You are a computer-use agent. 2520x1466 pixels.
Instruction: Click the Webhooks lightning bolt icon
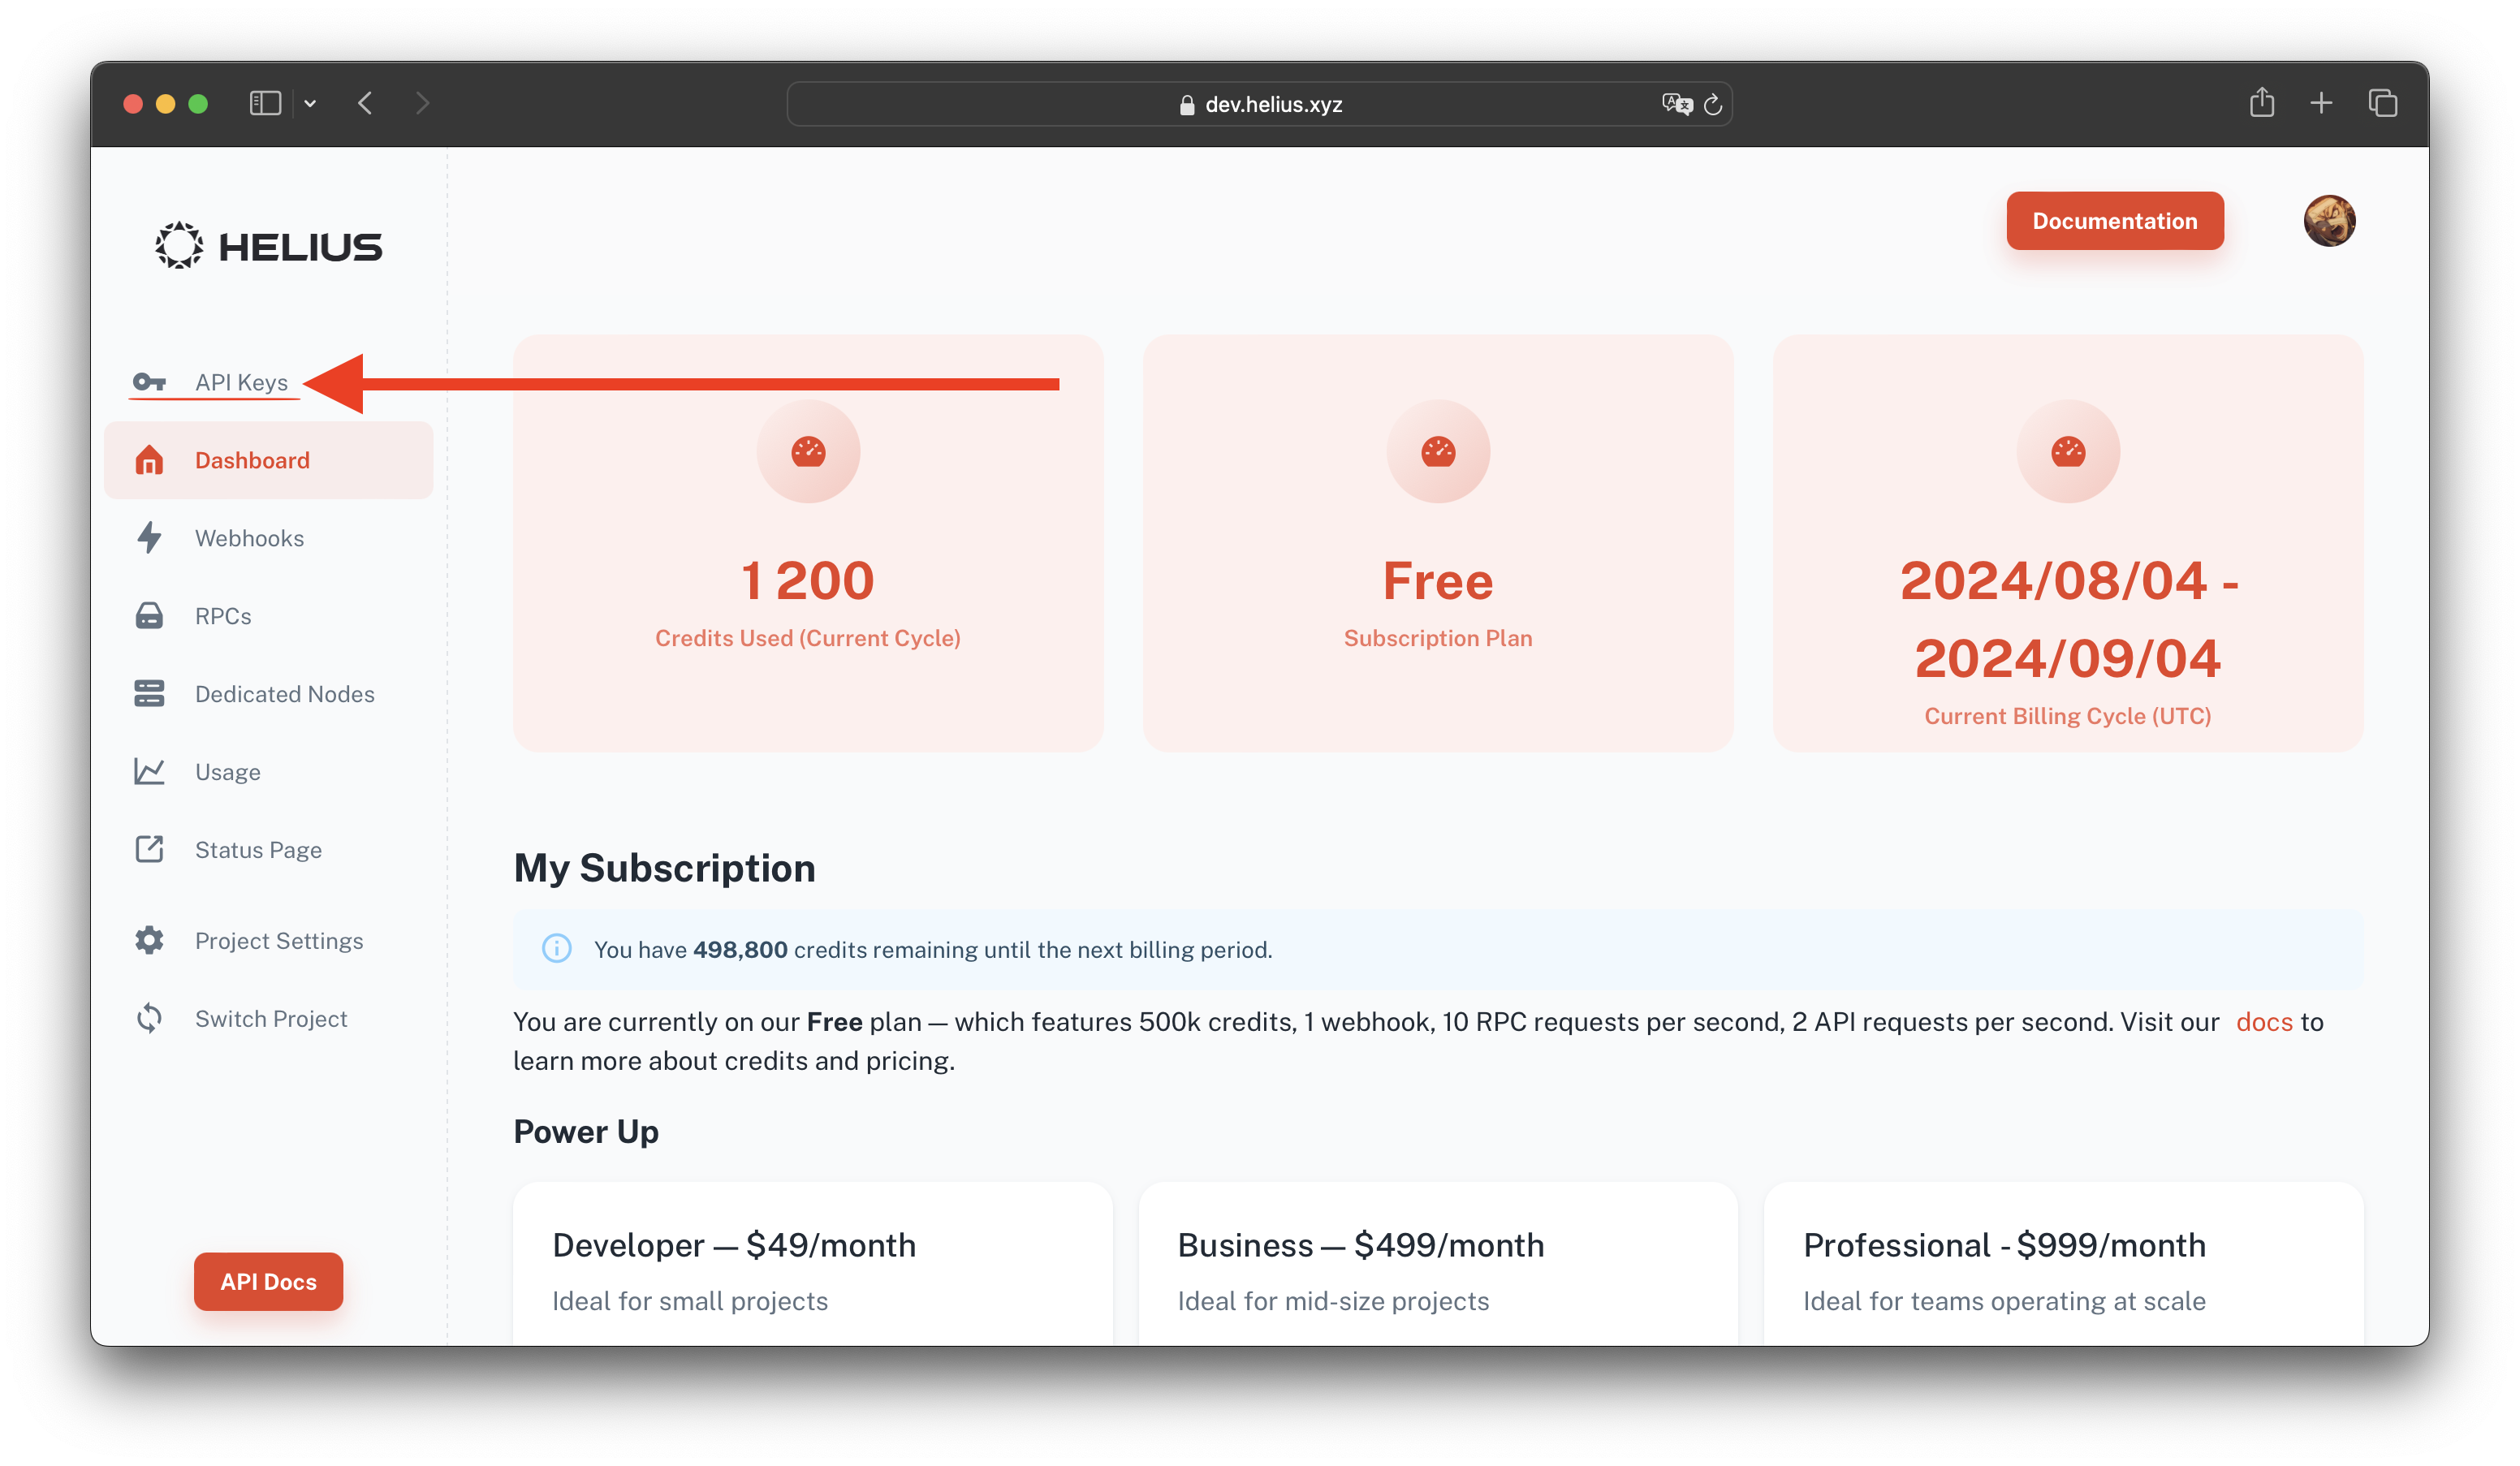tap(149, 538)
